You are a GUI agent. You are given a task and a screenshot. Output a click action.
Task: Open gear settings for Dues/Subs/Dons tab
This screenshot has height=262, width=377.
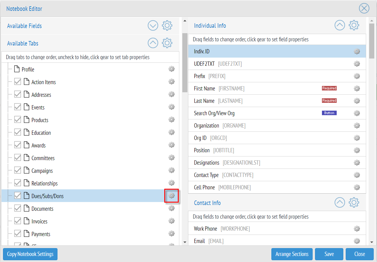coord(172,196)
